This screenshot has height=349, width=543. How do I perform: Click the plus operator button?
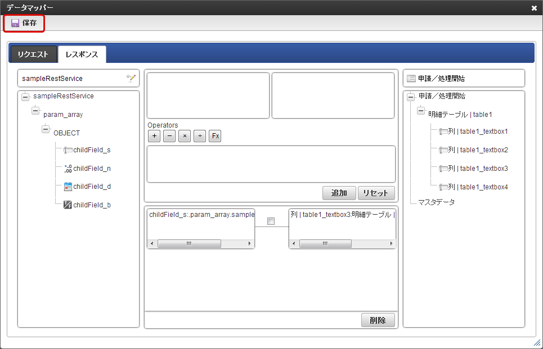point(154,136)
